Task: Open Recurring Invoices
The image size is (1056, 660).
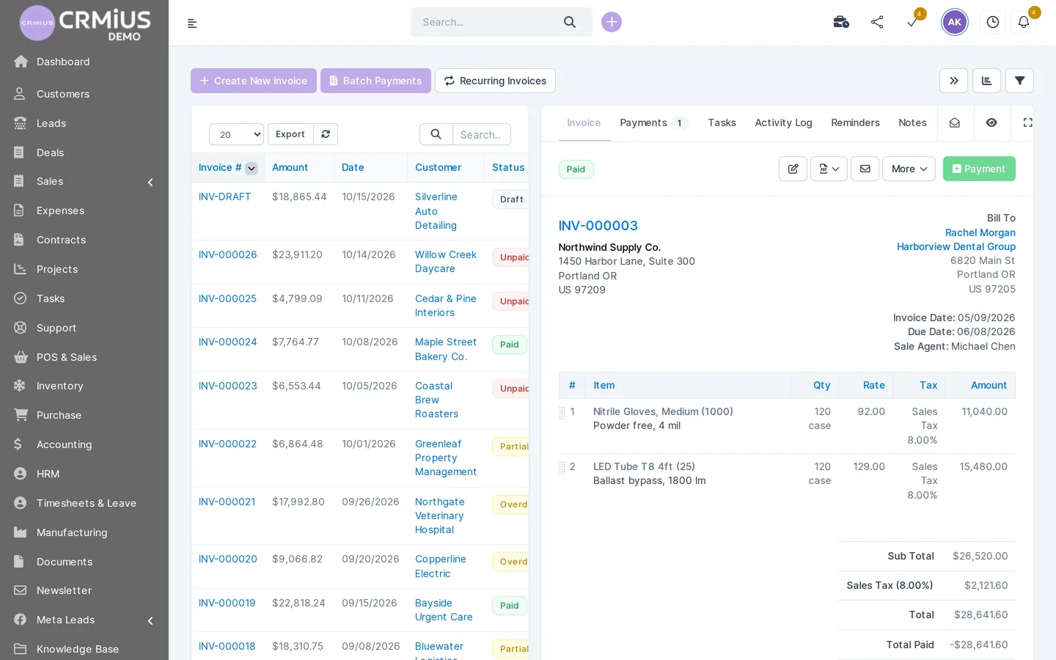Action: [x=495, y=81]
